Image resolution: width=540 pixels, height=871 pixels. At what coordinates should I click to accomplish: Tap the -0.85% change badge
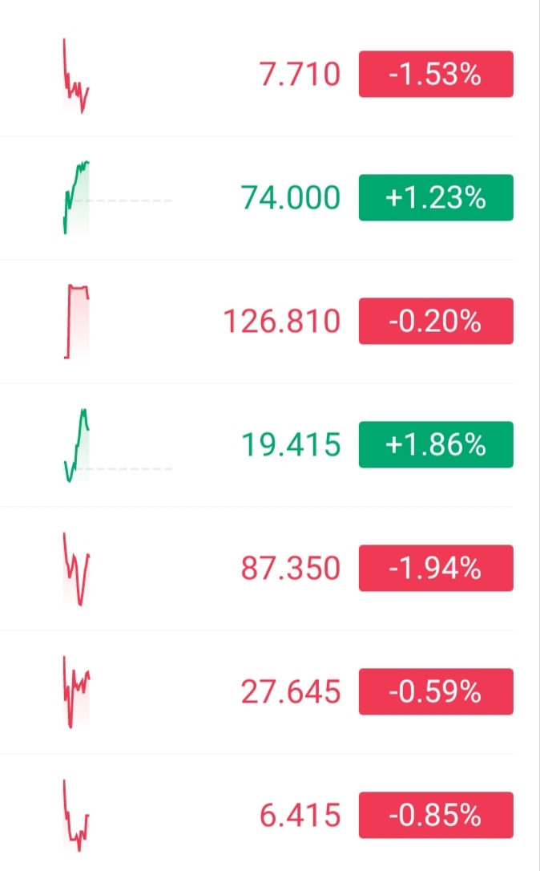[435, 816]
